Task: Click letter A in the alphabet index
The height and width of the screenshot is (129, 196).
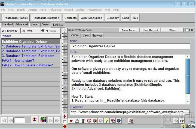Action: [x=65, y=35]
